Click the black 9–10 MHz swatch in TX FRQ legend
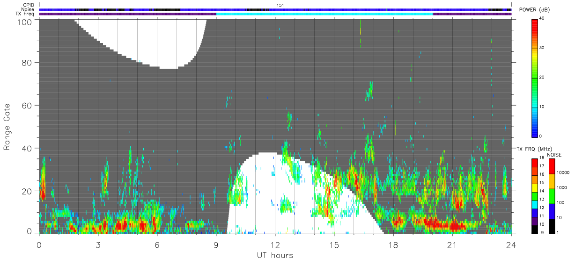The width and height of the screenshot is (575, 265). [535, 229]
